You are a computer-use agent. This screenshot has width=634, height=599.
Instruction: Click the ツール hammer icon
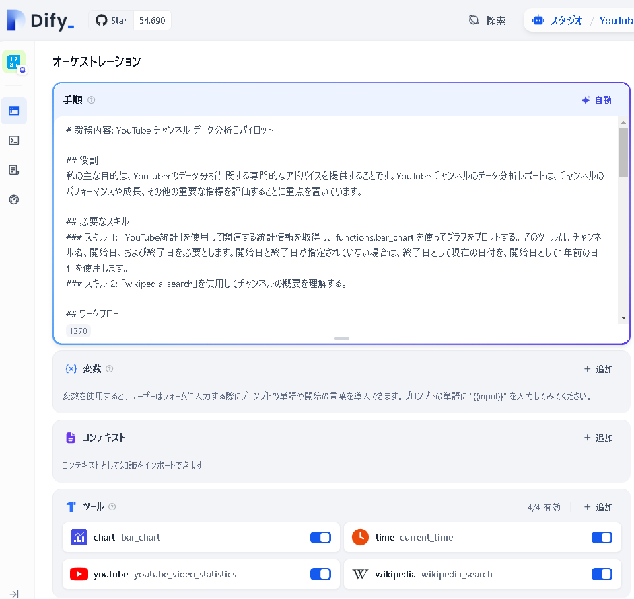click(71, 506)
